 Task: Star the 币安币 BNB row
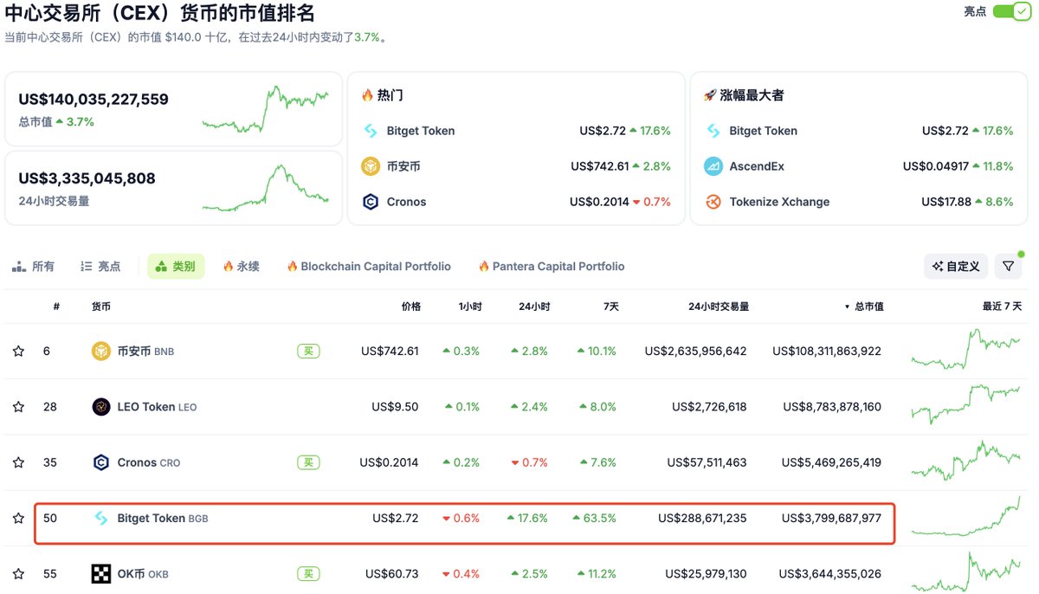pos(18,351)
